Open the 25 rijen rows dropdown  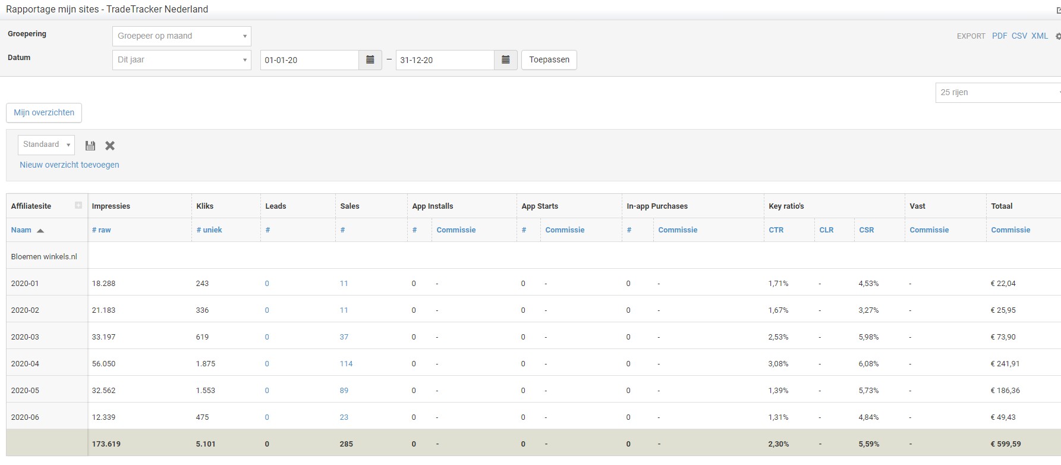998,93
